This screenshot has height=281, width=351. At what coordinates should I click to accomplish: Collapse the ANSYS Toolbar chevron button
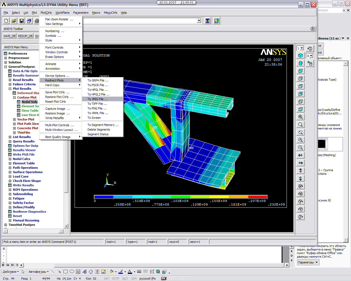pos(313,29)
